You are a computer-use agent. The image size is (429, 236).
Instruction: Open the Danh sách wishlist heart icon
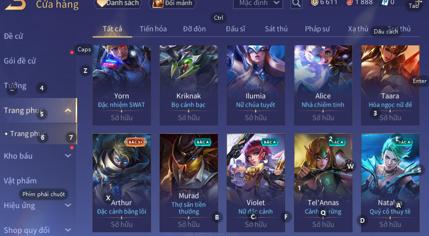(x=102, y=3)
